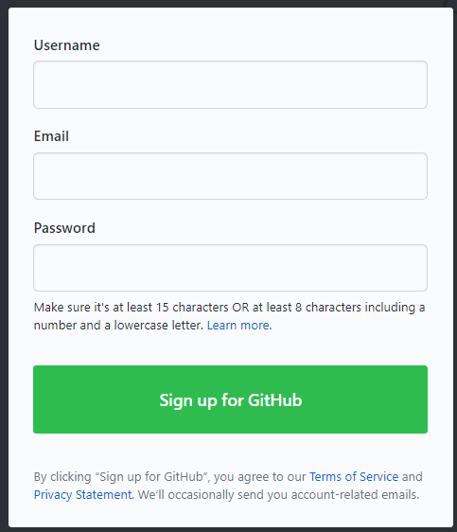Focus the Username input field
Screen dimensions: 457x532
230,85
